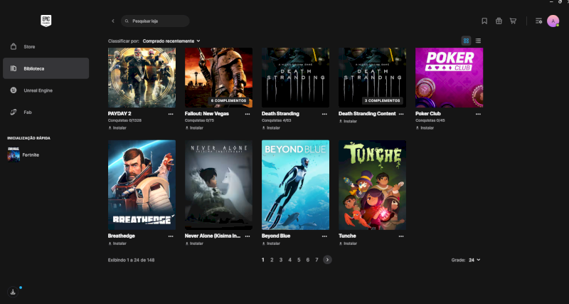Open the Epic Games logo home
Viewport: 569px width, 304px height.
(x=46, y=21)
